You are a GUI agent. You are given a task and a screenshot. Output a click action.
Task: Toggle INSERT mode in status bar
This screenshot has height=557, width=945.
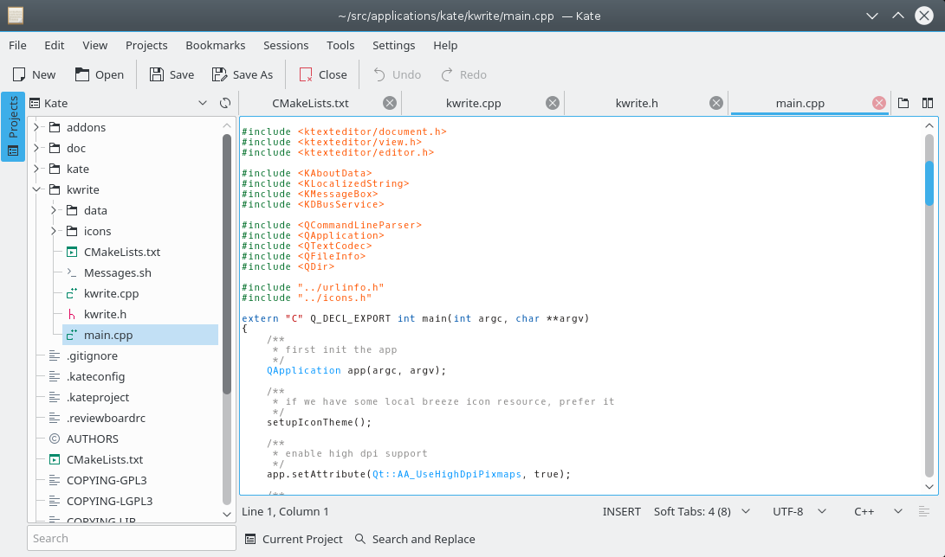coord(621,511)
